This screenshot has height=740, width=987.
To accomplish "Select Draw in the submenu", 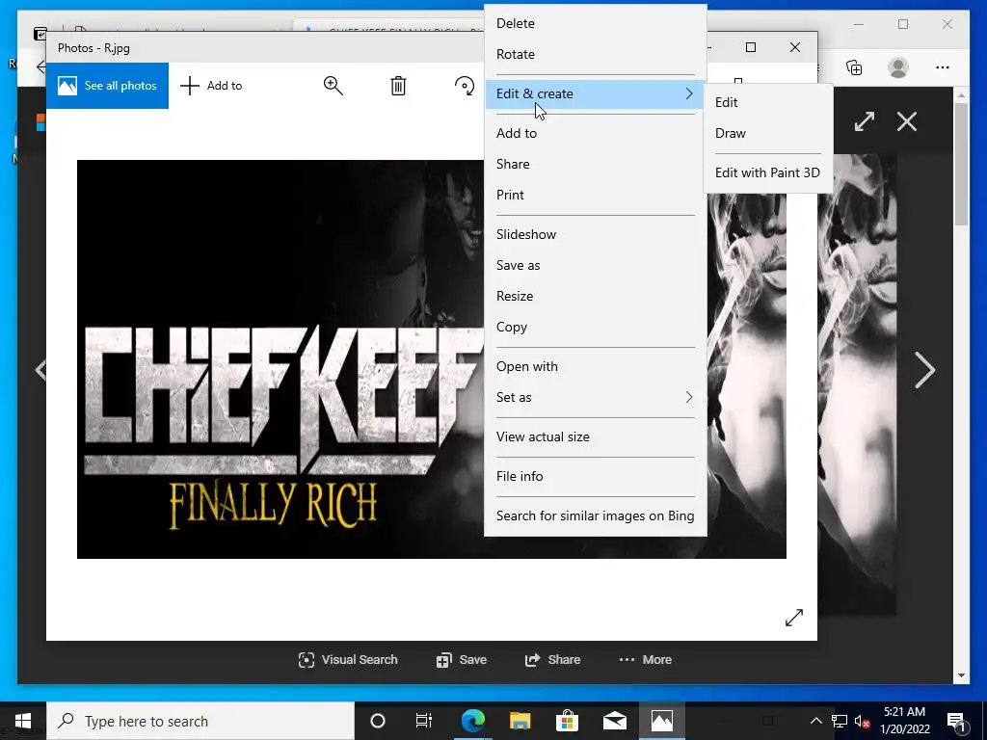I will pos(768,133).
